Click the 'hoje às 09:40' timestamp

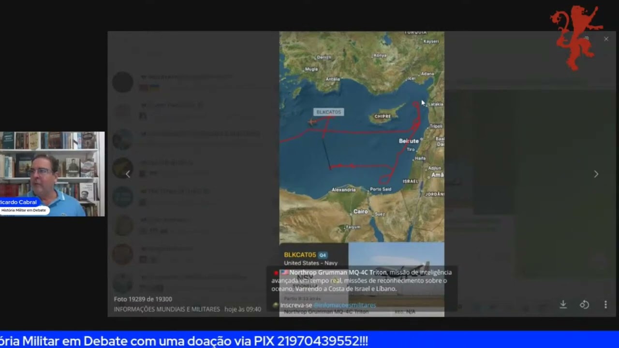[x=243, y=309]
